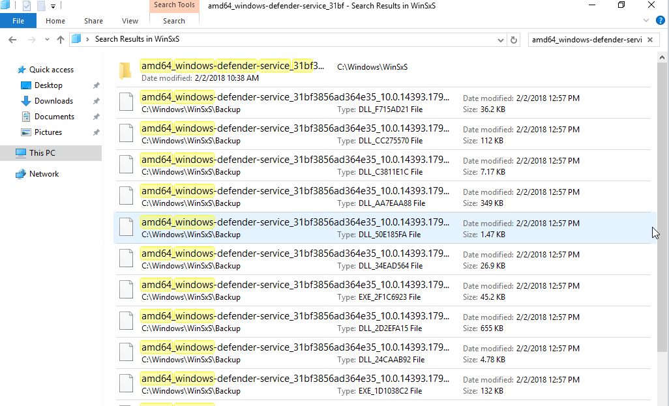This screenshot has width=669, height=406.
Task: Clear the search box text
Action: (650, 40)
